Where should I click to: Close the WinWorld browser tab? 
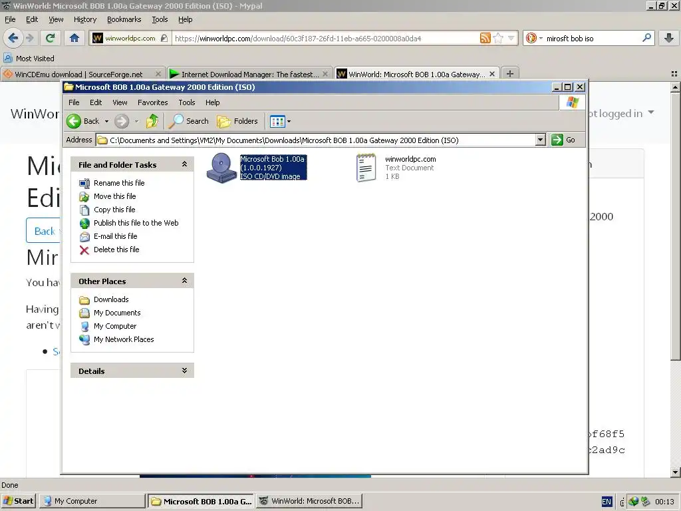(492, 74)
